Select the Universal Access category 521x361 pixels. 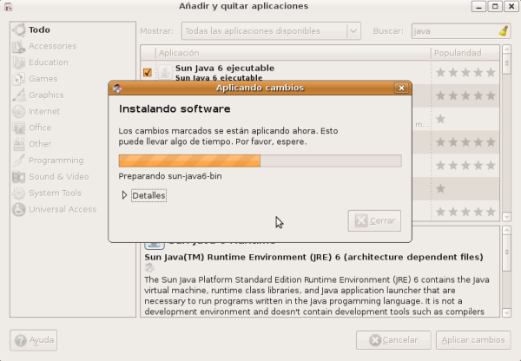point(62,209)
